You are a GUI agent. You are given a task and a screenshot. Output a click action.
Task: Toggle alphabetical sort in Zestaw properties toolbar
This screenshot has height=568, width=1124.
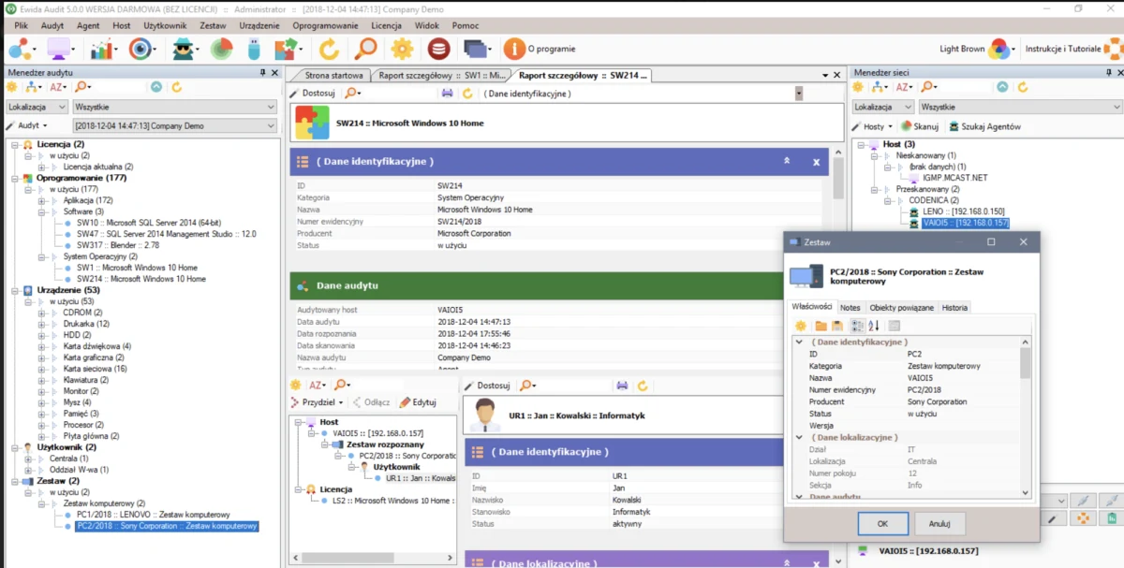[x=874, y=326]
